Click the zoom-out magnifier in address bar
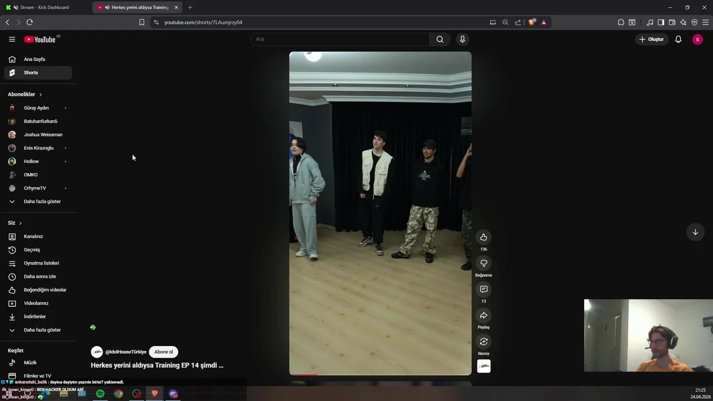Viewport: 713px width, 401px height. (505, 22)
